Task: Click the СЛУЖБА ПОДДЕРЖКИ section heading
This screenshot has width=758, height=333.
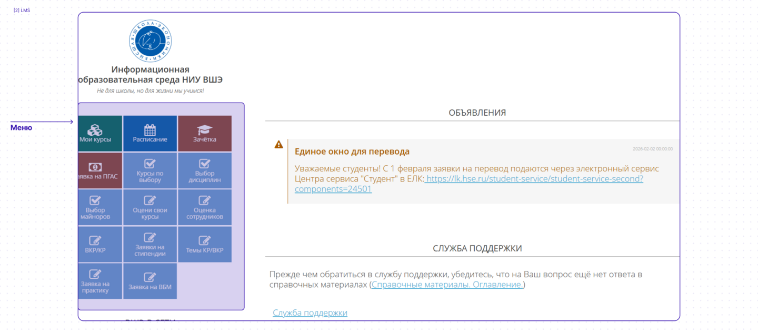Action: tap(477, 248)
